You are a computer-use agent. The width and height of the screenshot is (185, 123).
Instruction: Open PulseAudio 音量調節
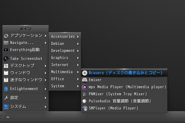click(124, 101)
